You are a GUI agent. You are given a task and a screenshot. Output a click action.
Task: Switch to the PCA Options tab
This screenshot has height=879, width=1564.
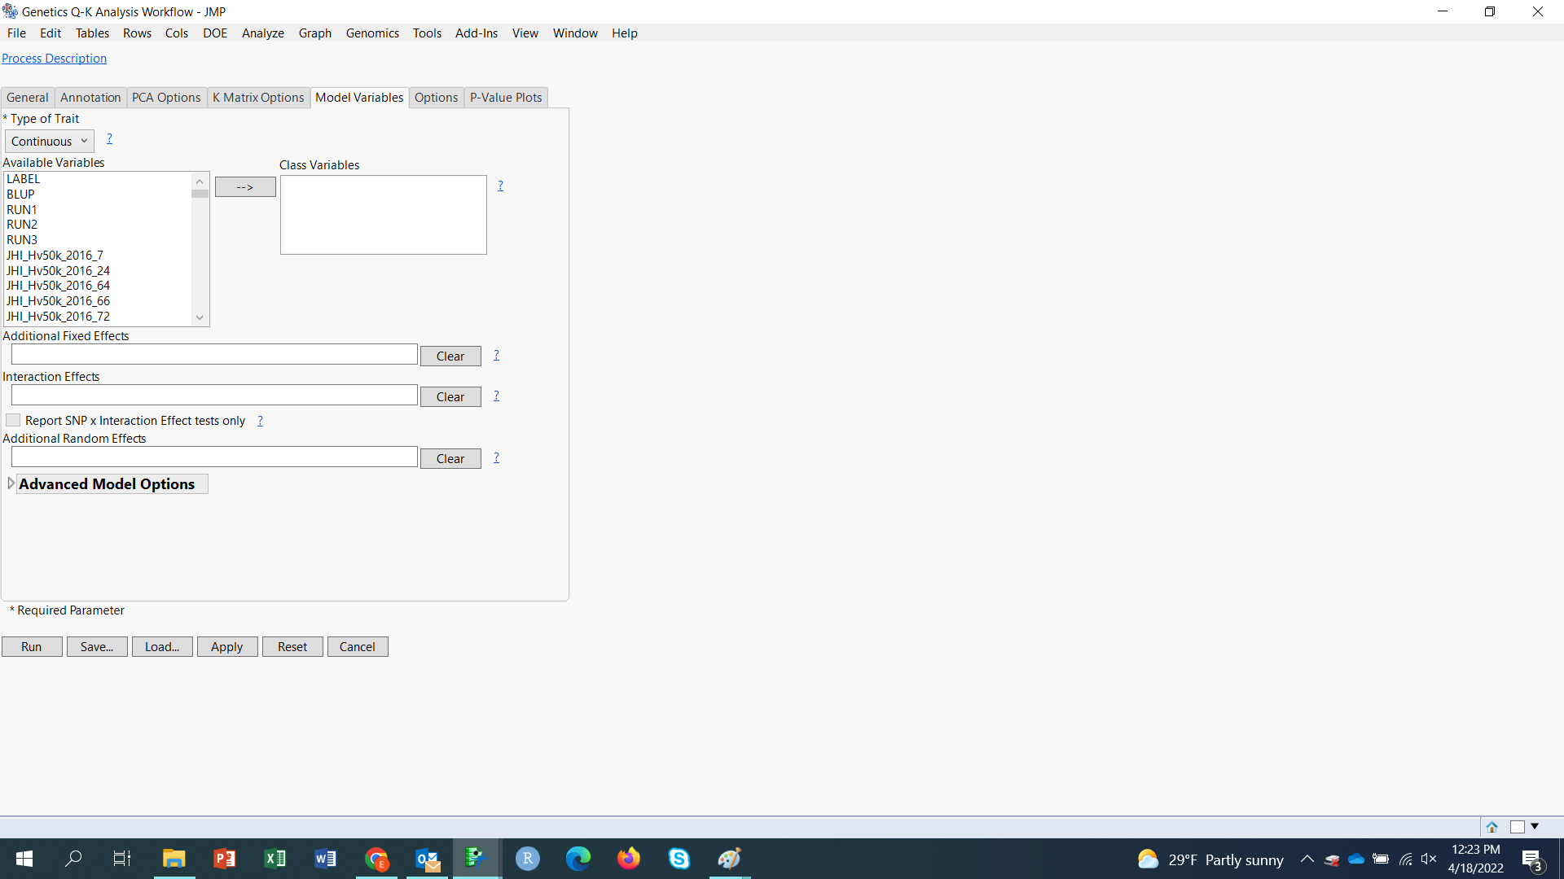coord(166,98)
